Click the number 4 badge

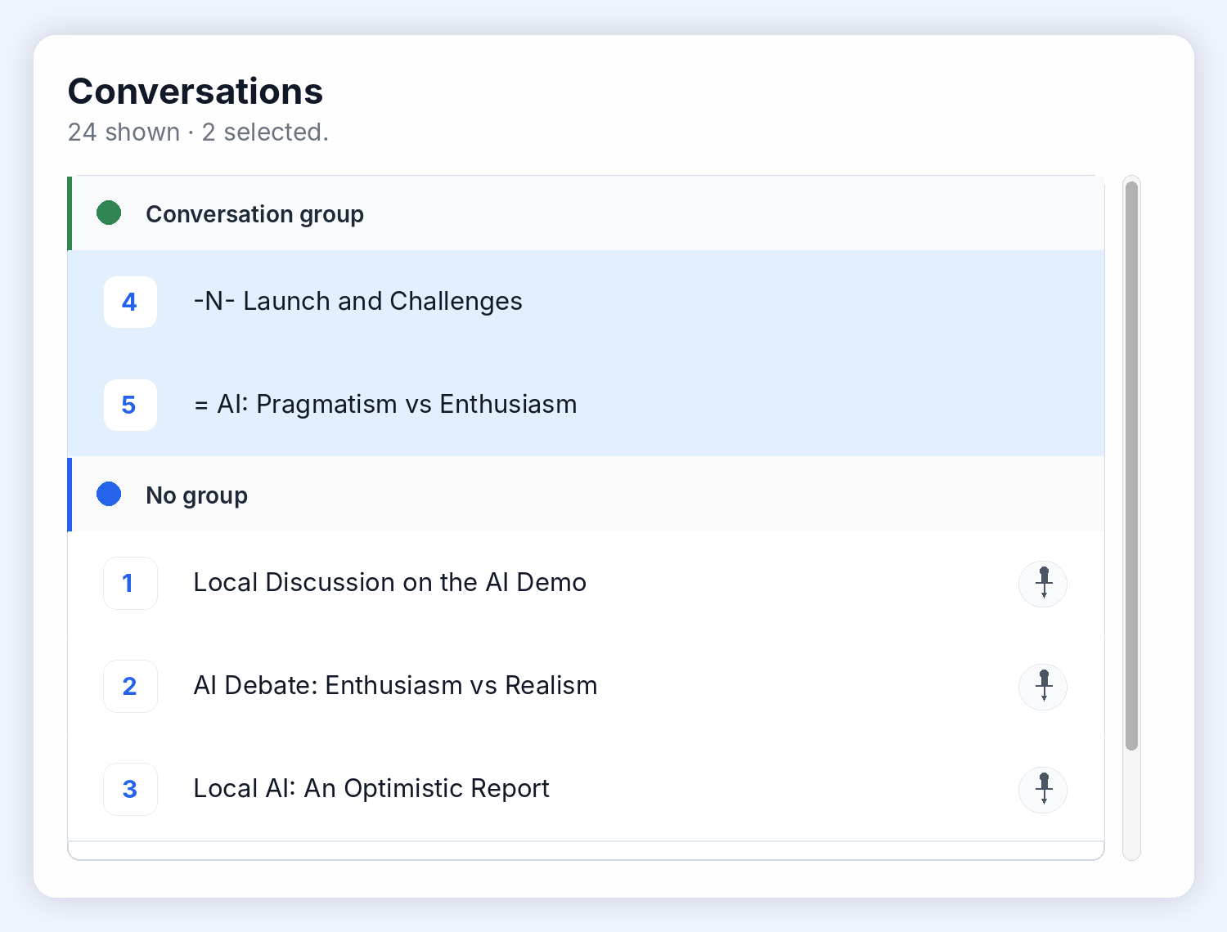[130, 302]
